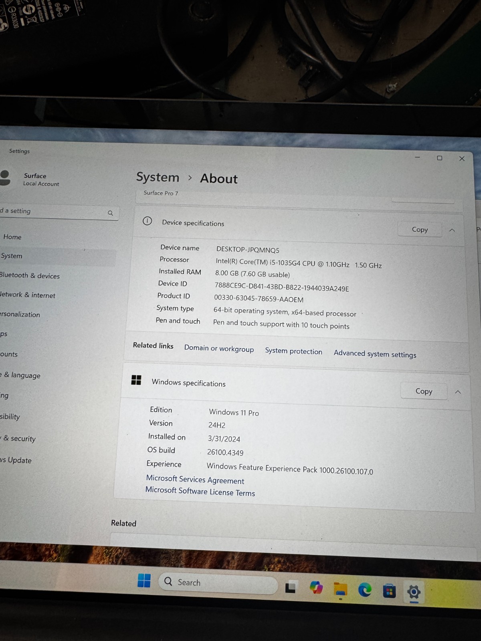Collapse the Device specifications section
This screenshot has width=481, height=641.
pyautogui.click(x=452, y=230)
